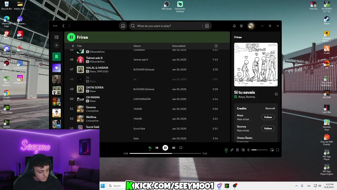Enter full screen mode in Spotify
This screenshot has width=337, height=190.
click(277, 150)
